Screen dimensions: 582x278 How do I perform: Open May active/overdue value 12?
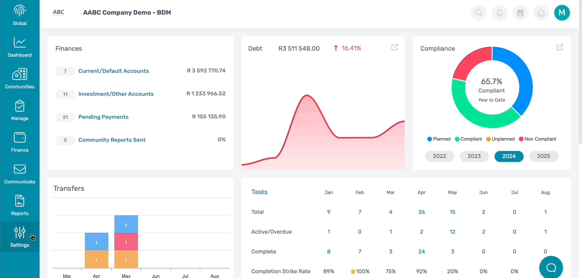453,232
